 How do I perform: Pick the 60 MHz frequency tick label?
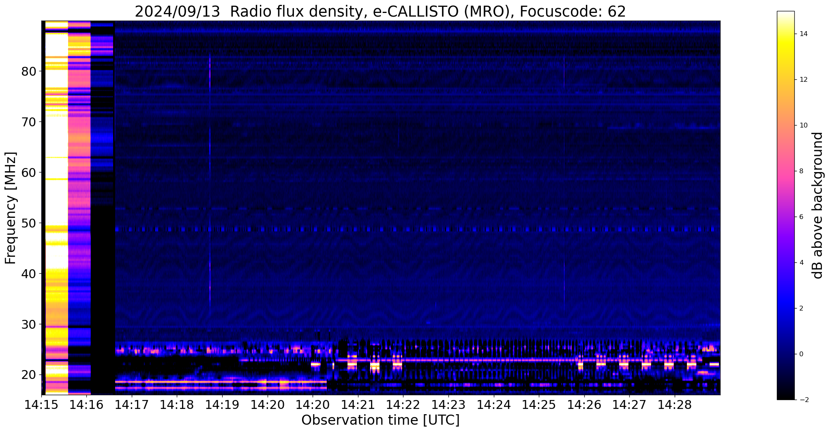click(x=28, y=172)
